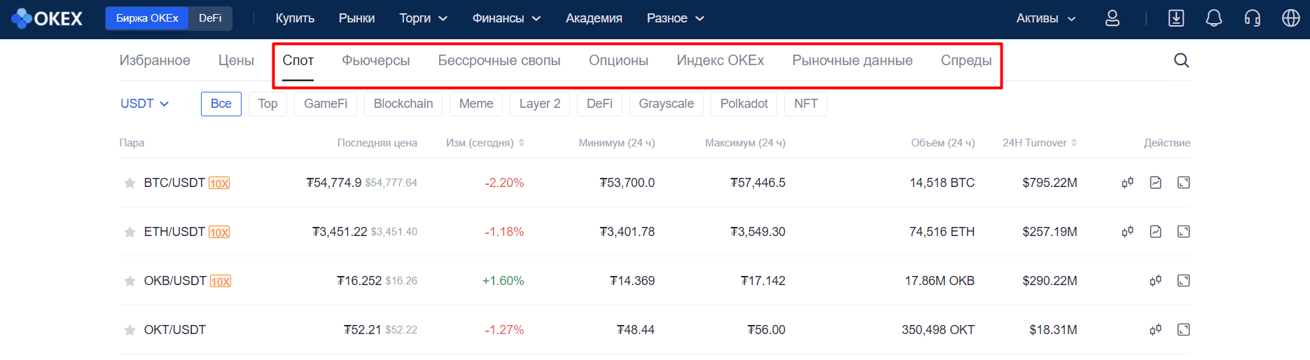Open the OKT/USDT detail icon
1310x360 pixels.
pos(1183,330)
